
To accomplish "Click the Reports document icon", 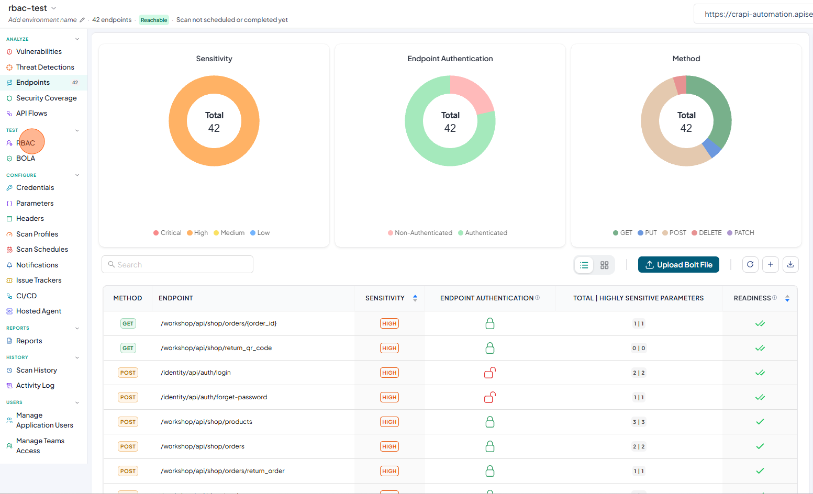I will (9, 341).
